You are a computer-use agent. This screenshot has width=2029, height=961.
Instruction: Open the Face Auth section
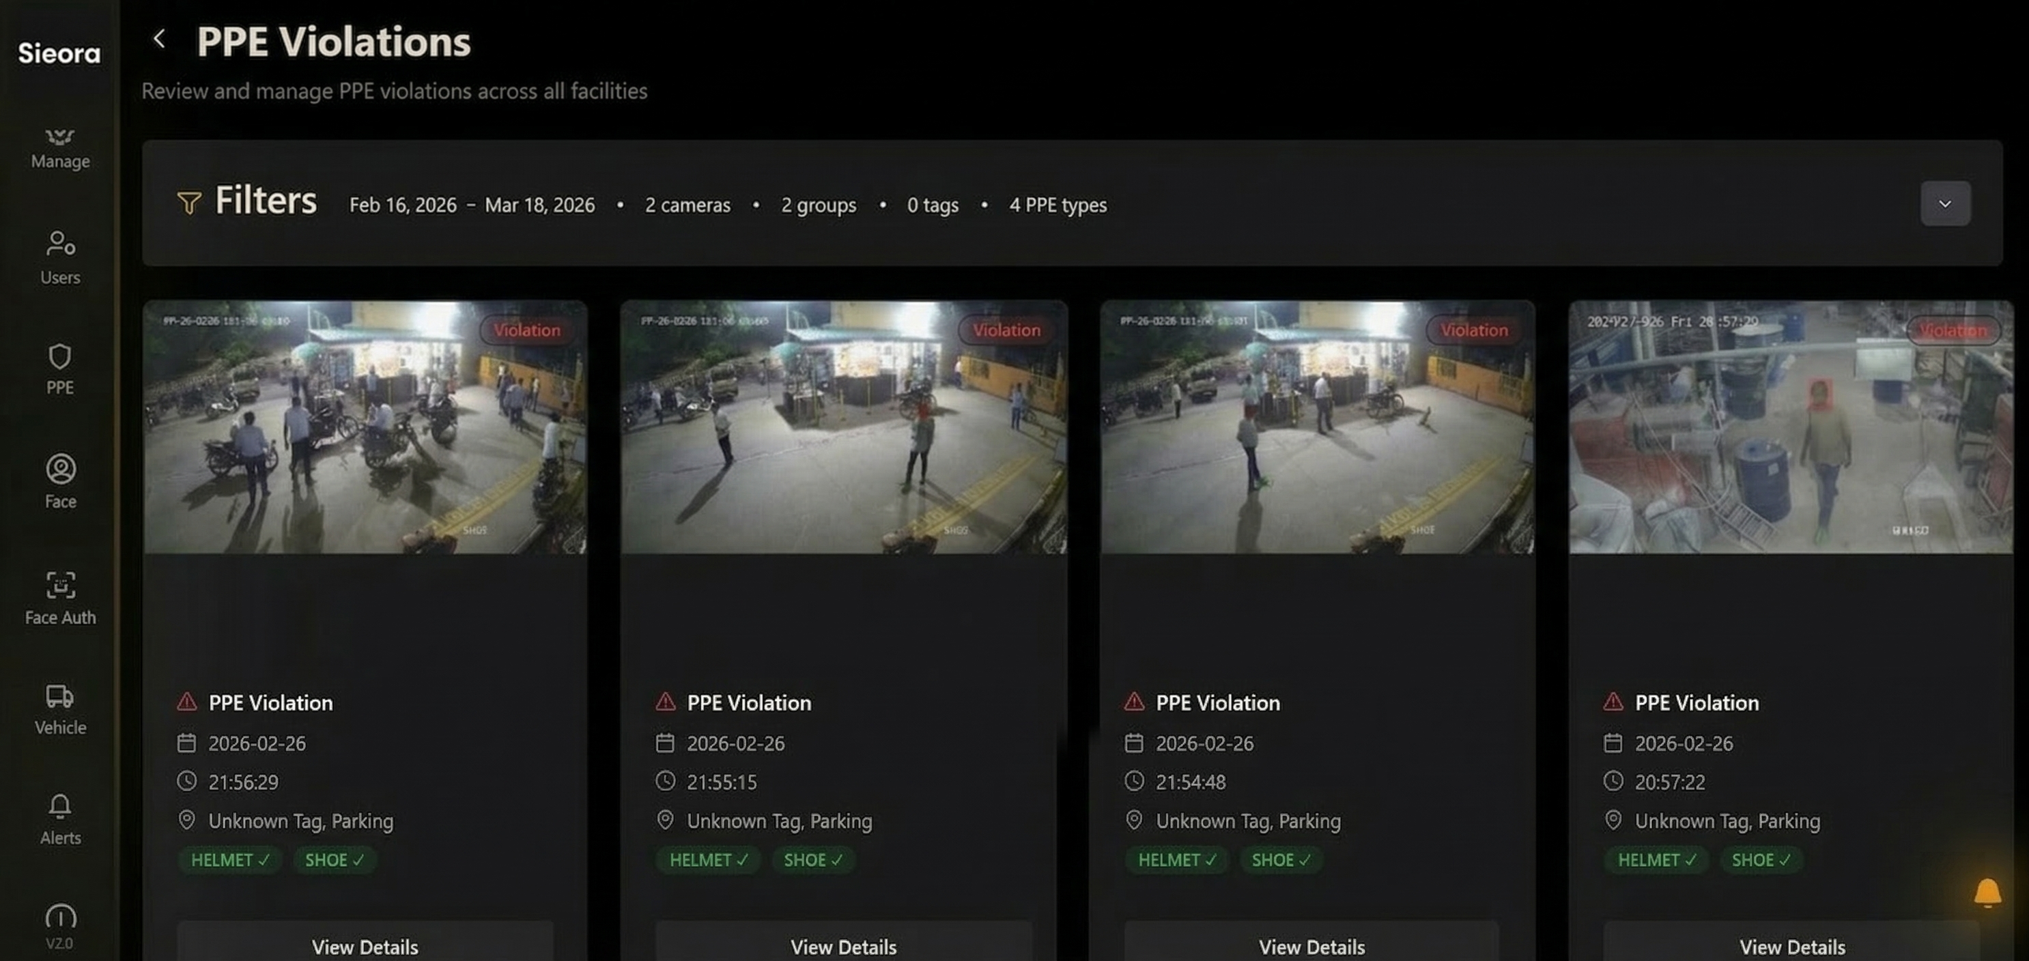click(60, 598)
